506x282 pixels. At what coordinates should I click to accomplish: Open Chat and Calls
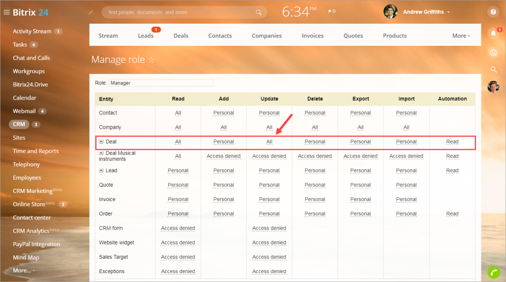(x=31, y=58)
